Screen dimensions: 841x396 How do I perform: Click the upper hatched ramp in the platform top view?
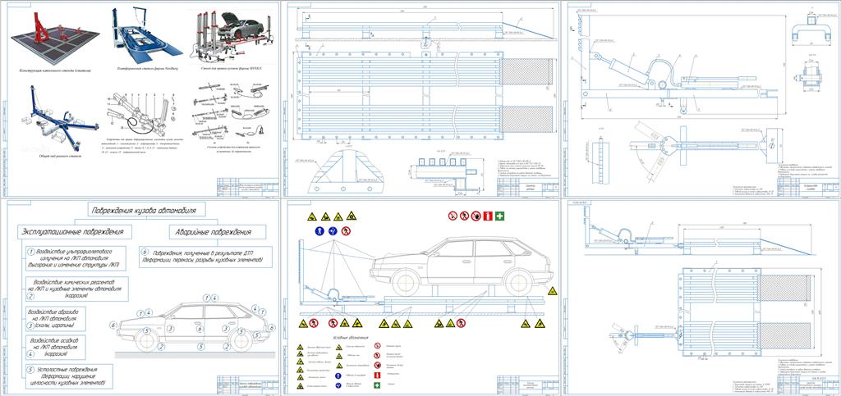pos(526,71)
